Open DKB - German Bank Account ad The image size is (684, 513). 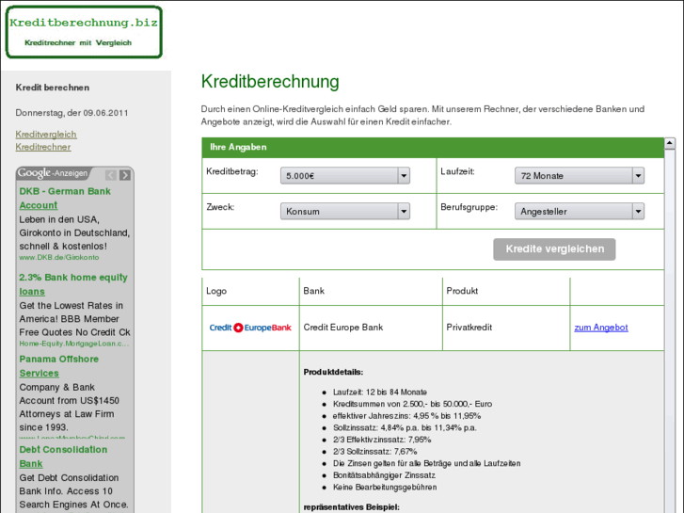tap(65, 199)
